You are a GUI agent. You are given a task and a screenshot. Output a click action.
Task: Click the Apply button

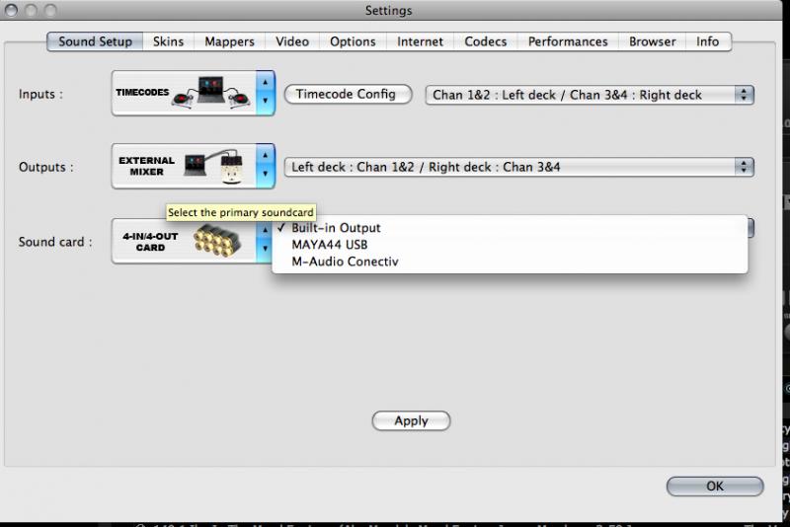pyautogui.click(x=411, y=420)
